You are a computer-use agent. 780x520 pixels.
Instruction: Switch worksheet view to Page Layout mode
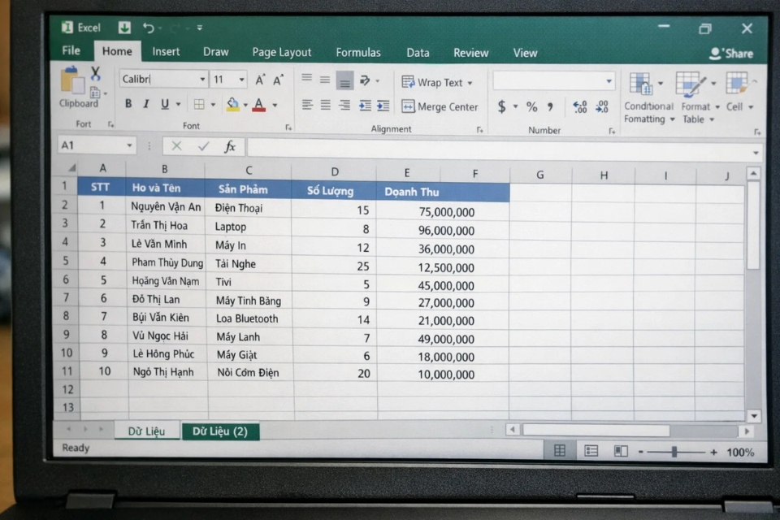click(x=591, y=449)
